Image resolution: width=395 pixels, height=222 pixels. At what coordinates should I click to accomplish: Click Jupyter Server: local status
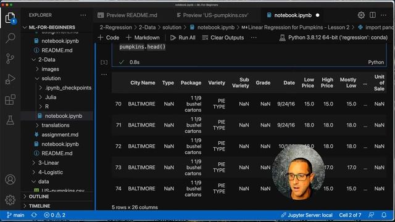(307, 215)
